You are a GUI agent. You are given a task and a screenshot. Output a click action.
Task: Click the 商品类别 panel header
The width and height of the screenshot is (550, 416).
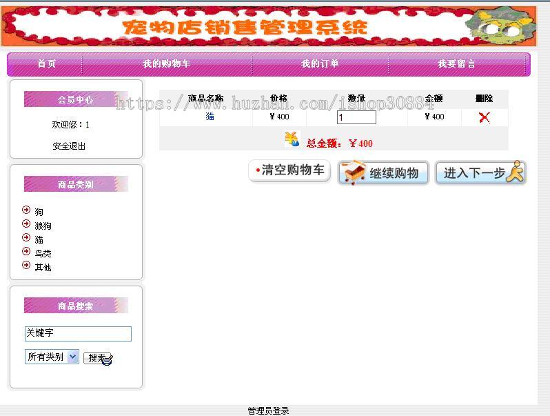(x=76, y=184)
